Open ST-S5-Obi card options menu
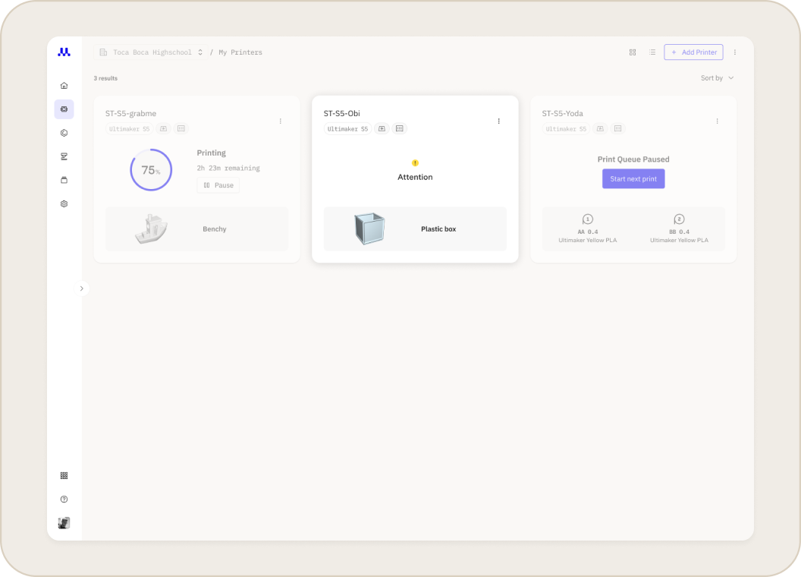Screen dimensions: 801x577 point(498,121)
